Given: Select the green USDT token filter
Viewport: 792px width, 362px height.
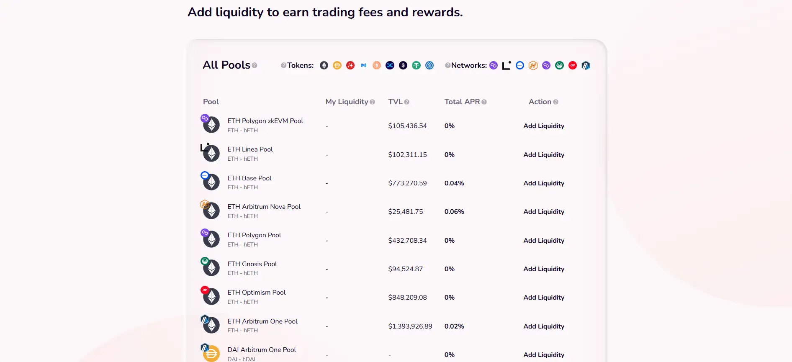Looking at the screenshot, I should click(x=416, y=65).
